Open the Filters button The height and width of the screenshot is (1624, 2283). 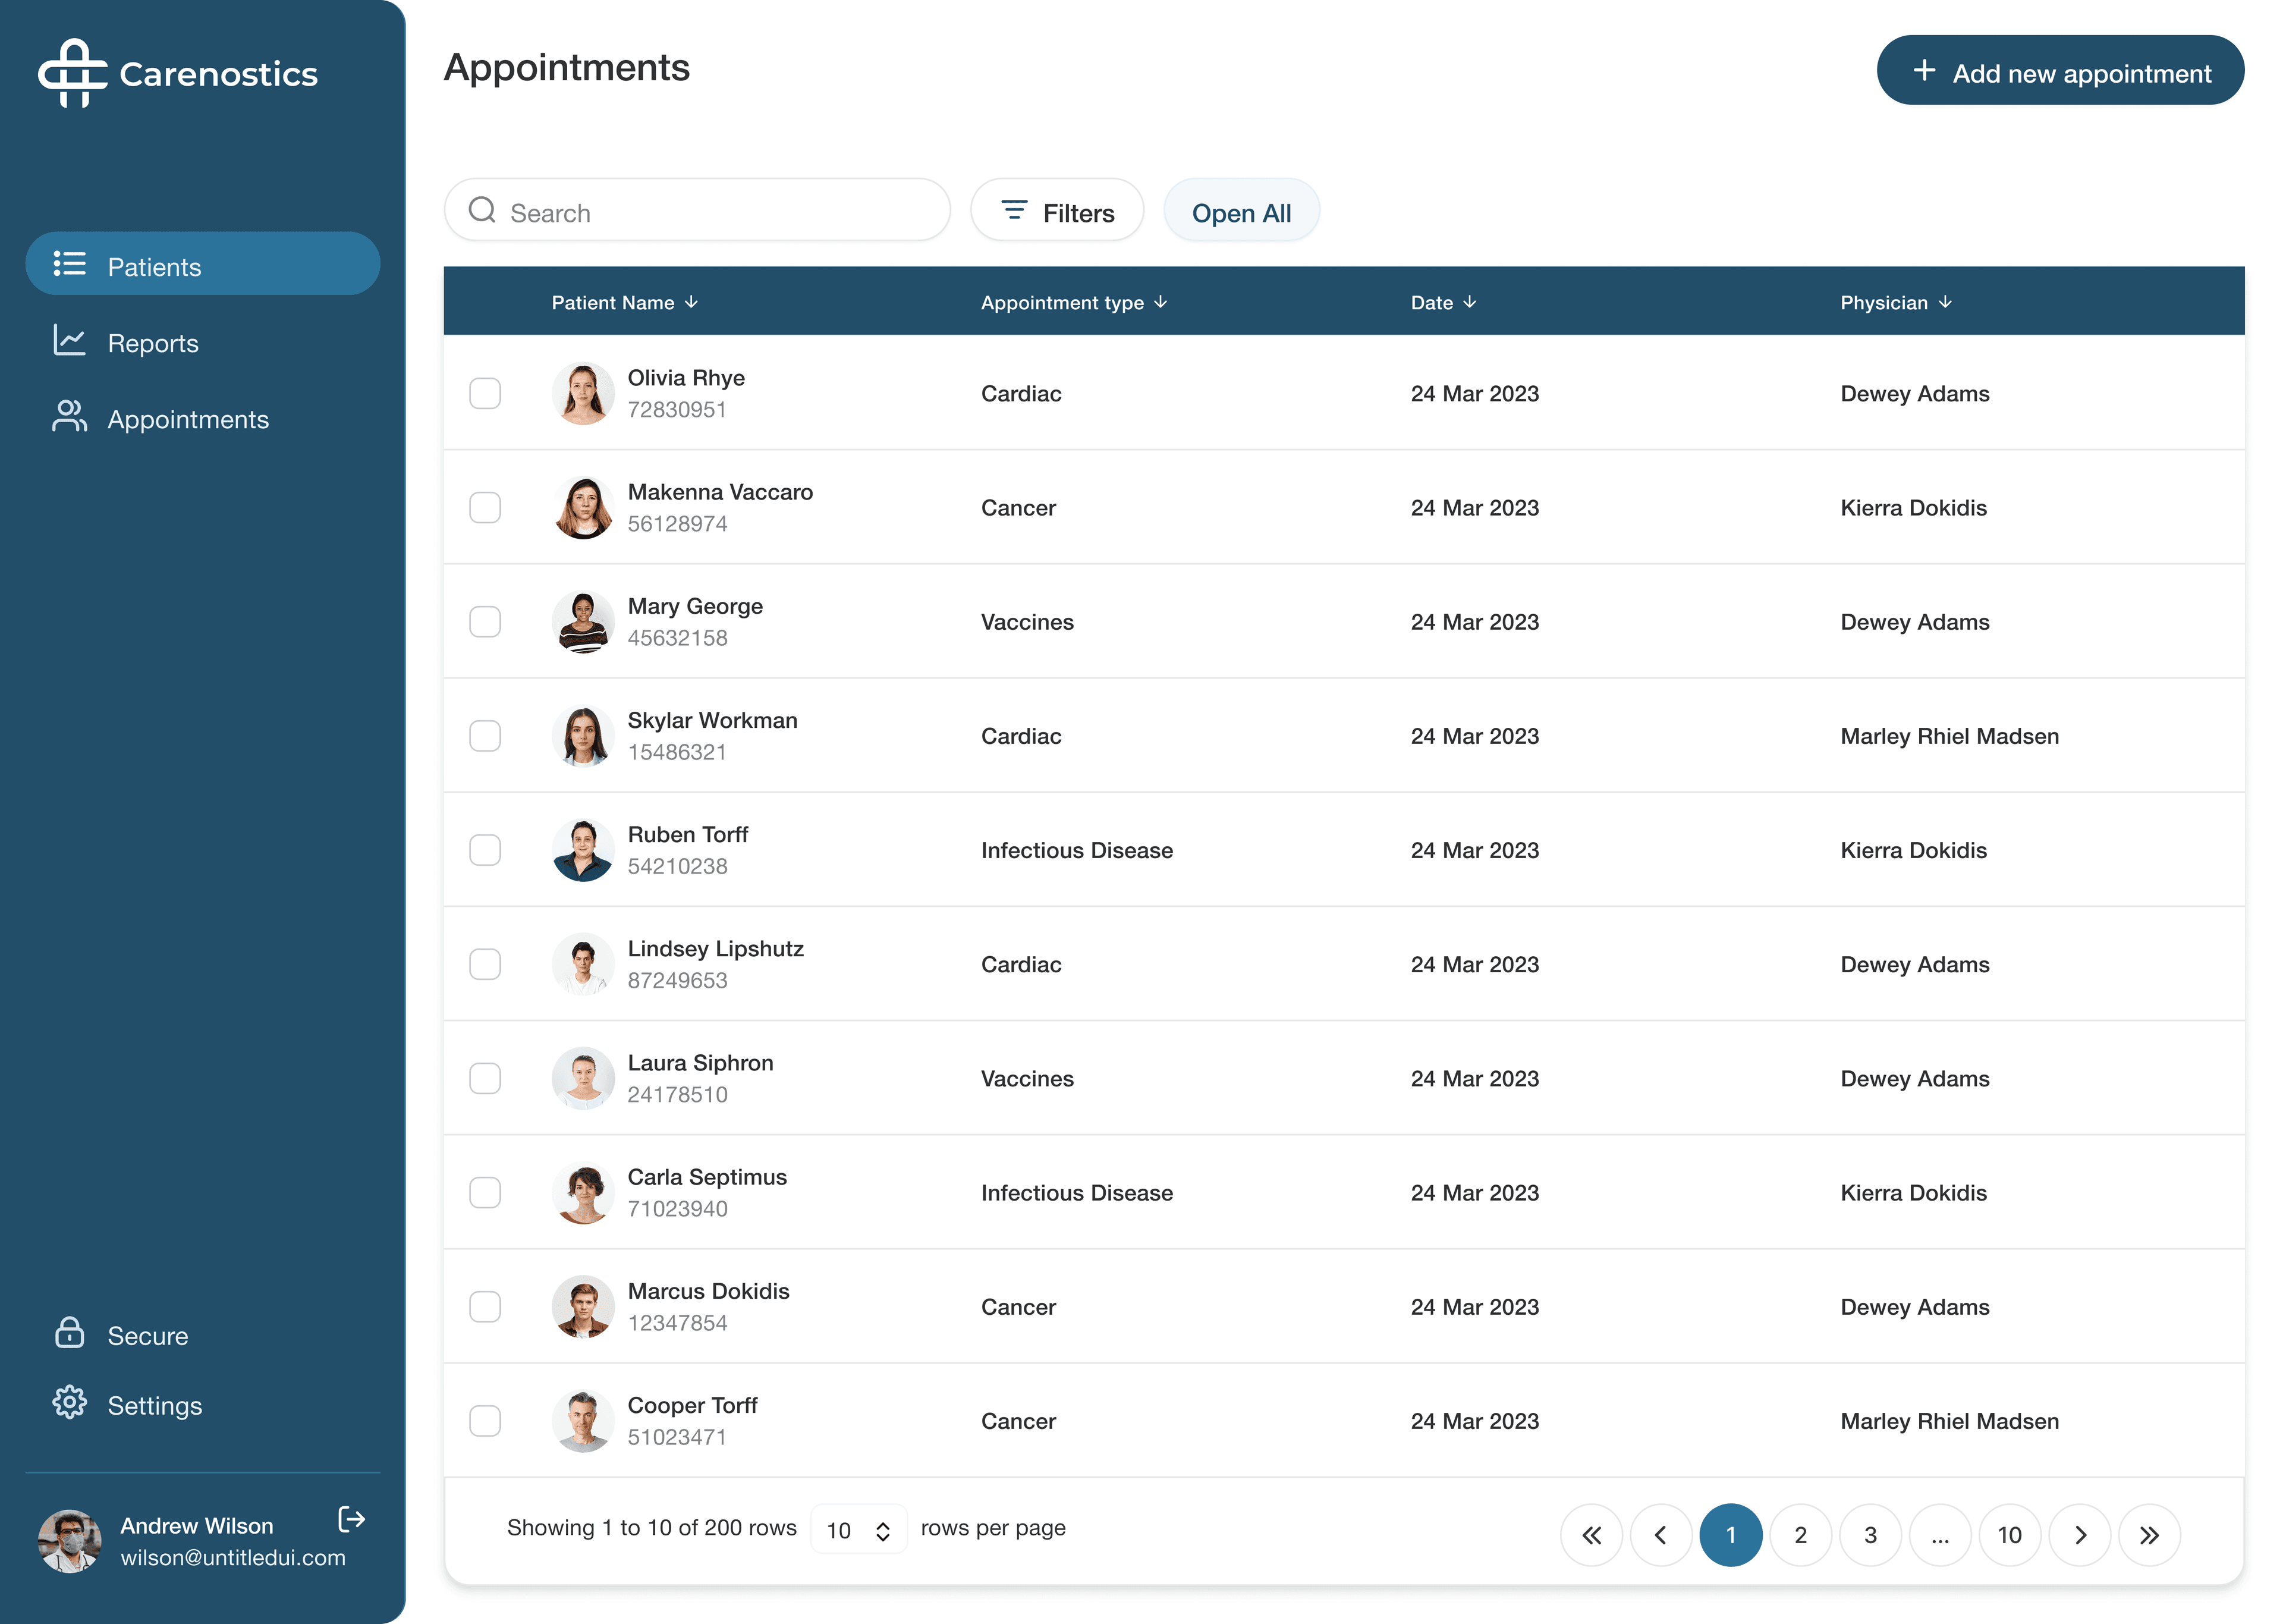pyautogui.click(x=1056, y=212)
